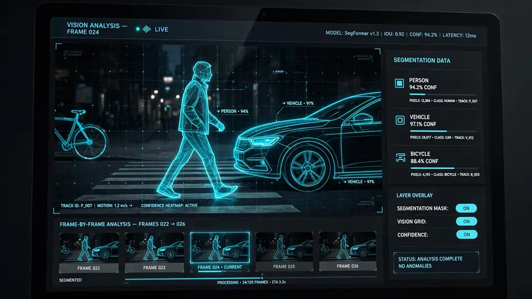Click the 'VEHICLE 97.1% CONF' entry text
Viewport: 532px width, 299px height.
click(423, 121)
